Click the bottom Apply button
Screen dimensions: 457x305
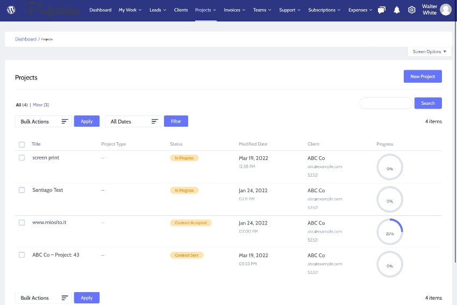pyautogui.click(x=87, y=297)
